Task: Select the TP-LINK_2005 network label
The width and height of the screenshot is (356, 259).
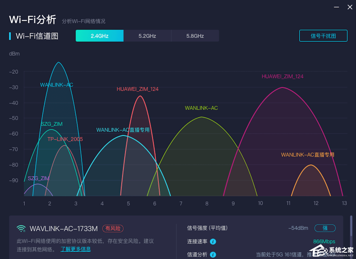Action: [65, 139]
